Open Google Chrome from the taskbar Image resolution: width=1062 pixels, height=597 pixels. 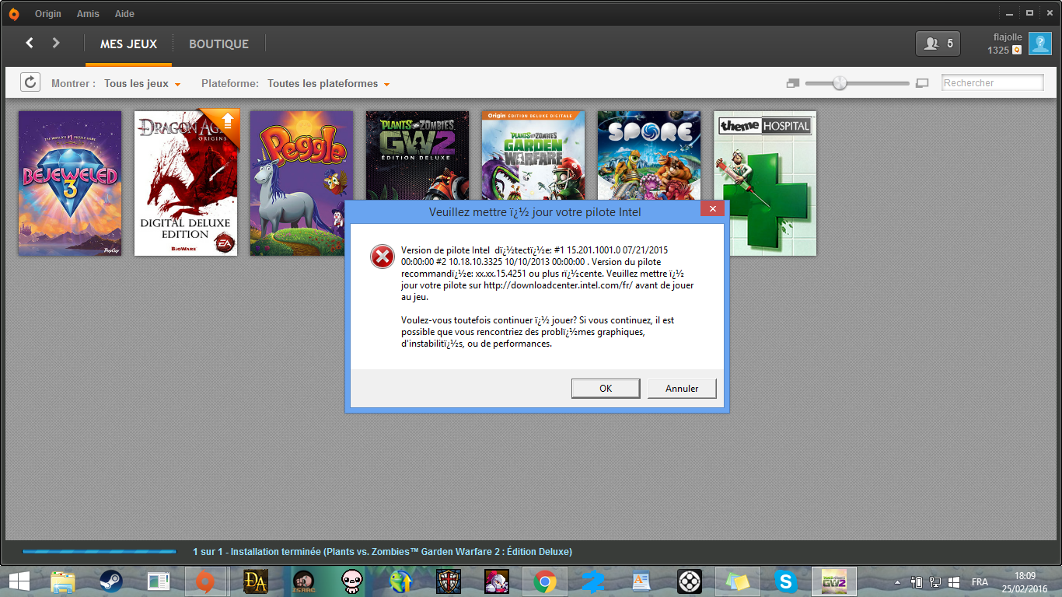pyautogui.click(x=544, y=581)
